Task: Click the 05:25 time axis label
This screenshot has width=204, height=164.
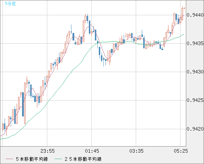Action: (x=181, y=151)
